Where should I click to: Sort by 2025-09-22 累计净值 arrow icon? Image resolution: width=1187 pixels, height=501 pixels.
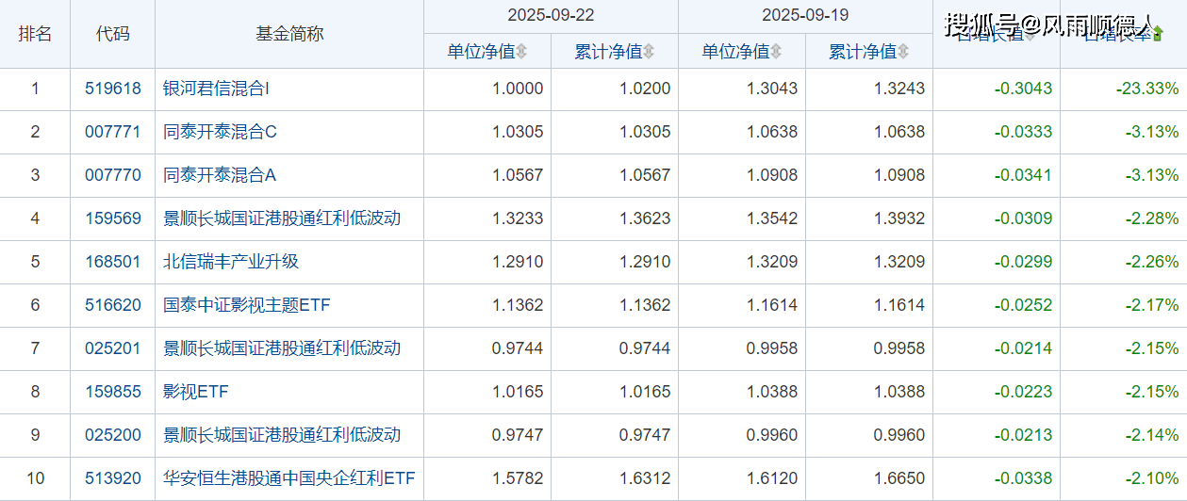(649, 52)
